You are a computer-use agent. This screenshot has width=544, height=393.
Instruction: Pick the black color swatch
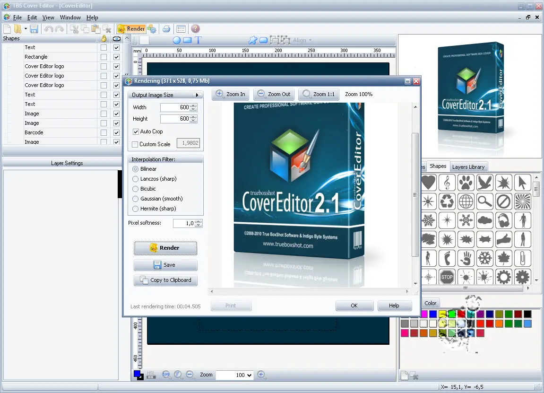pyautogui.click(x=527, y=314)
